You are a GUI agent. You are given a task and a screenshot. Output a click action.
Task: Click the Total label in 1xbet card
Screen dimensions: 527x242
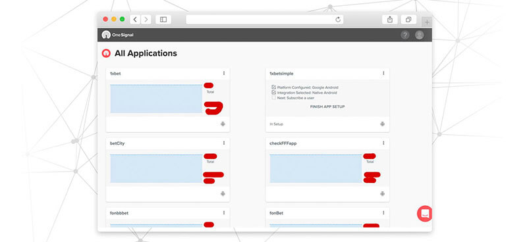click(x=210, y=92)
